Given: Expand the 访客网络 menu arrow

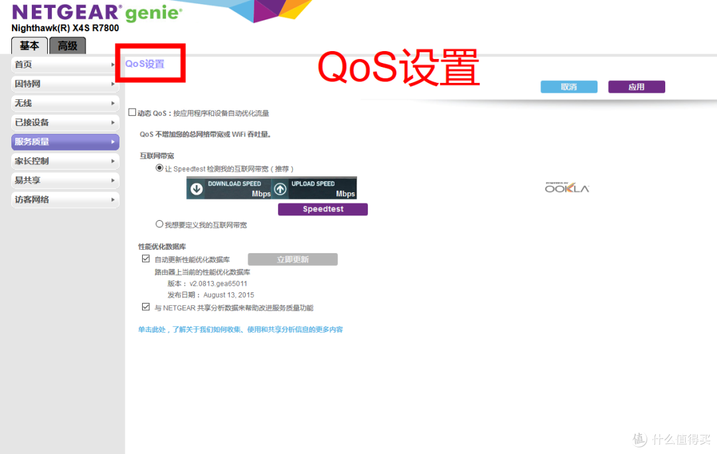Looking at the screenshot, I should [112, 199].
